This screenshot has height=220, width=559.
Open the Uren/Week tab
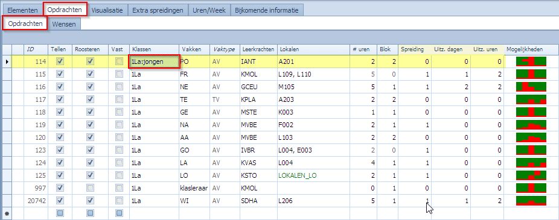point(209,10)
